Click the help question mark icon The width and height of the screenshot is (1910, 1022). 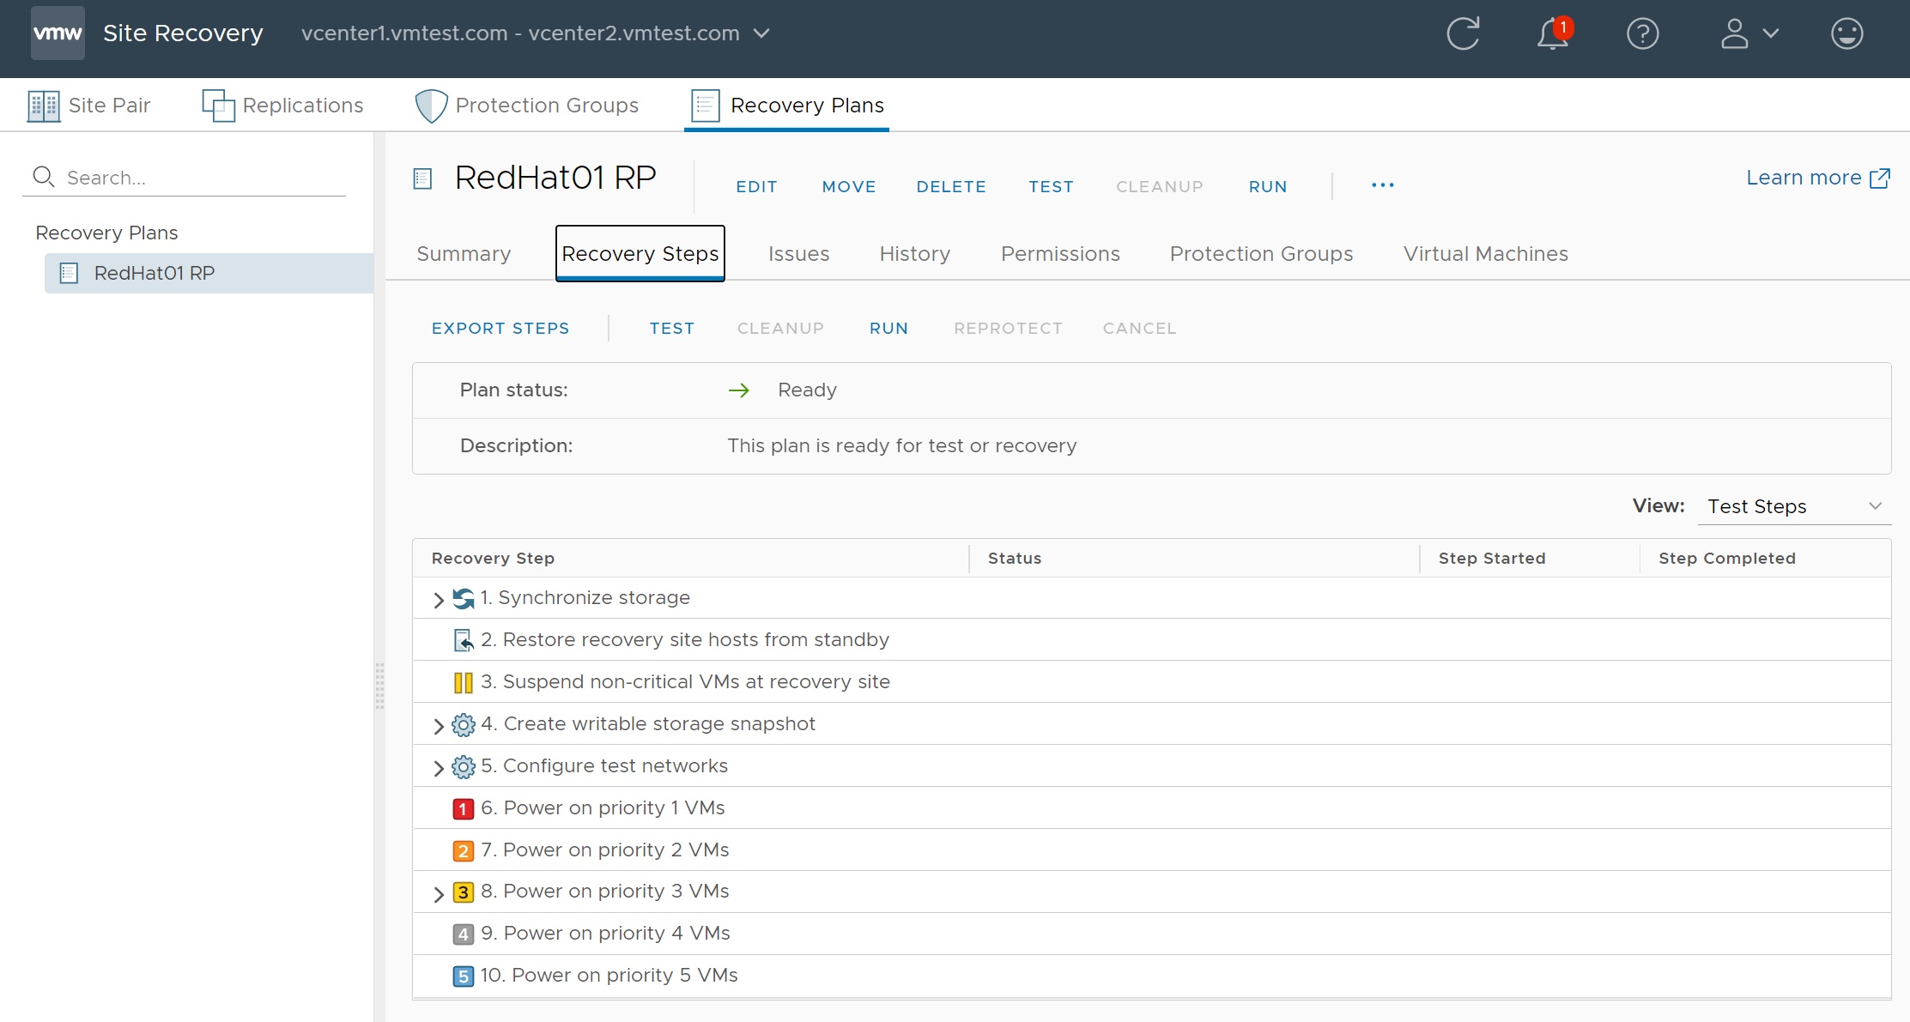coord(1642,34)
